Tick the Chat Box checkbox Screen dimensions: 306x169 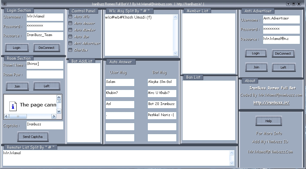[x=70, y=50]
